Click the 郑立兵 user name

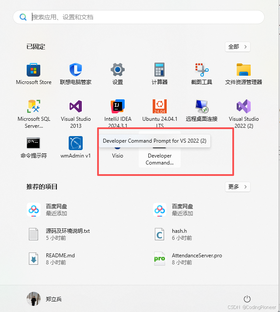[54, 299]
